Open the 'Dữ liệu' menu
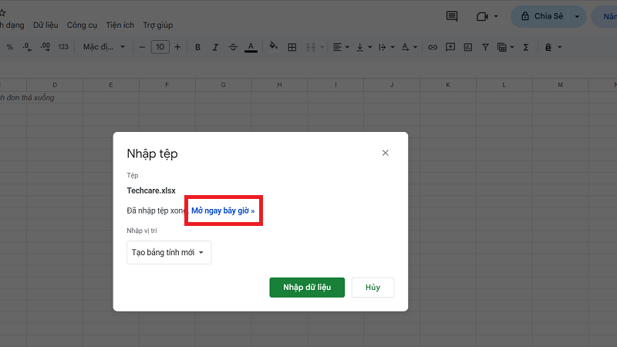 (x=46, y=25)
